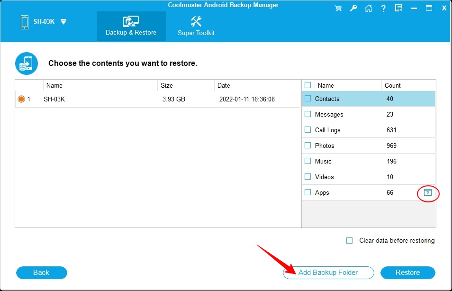Check the Photos checkbox
This screenshot has height=291, width=452.
(308, 145)
